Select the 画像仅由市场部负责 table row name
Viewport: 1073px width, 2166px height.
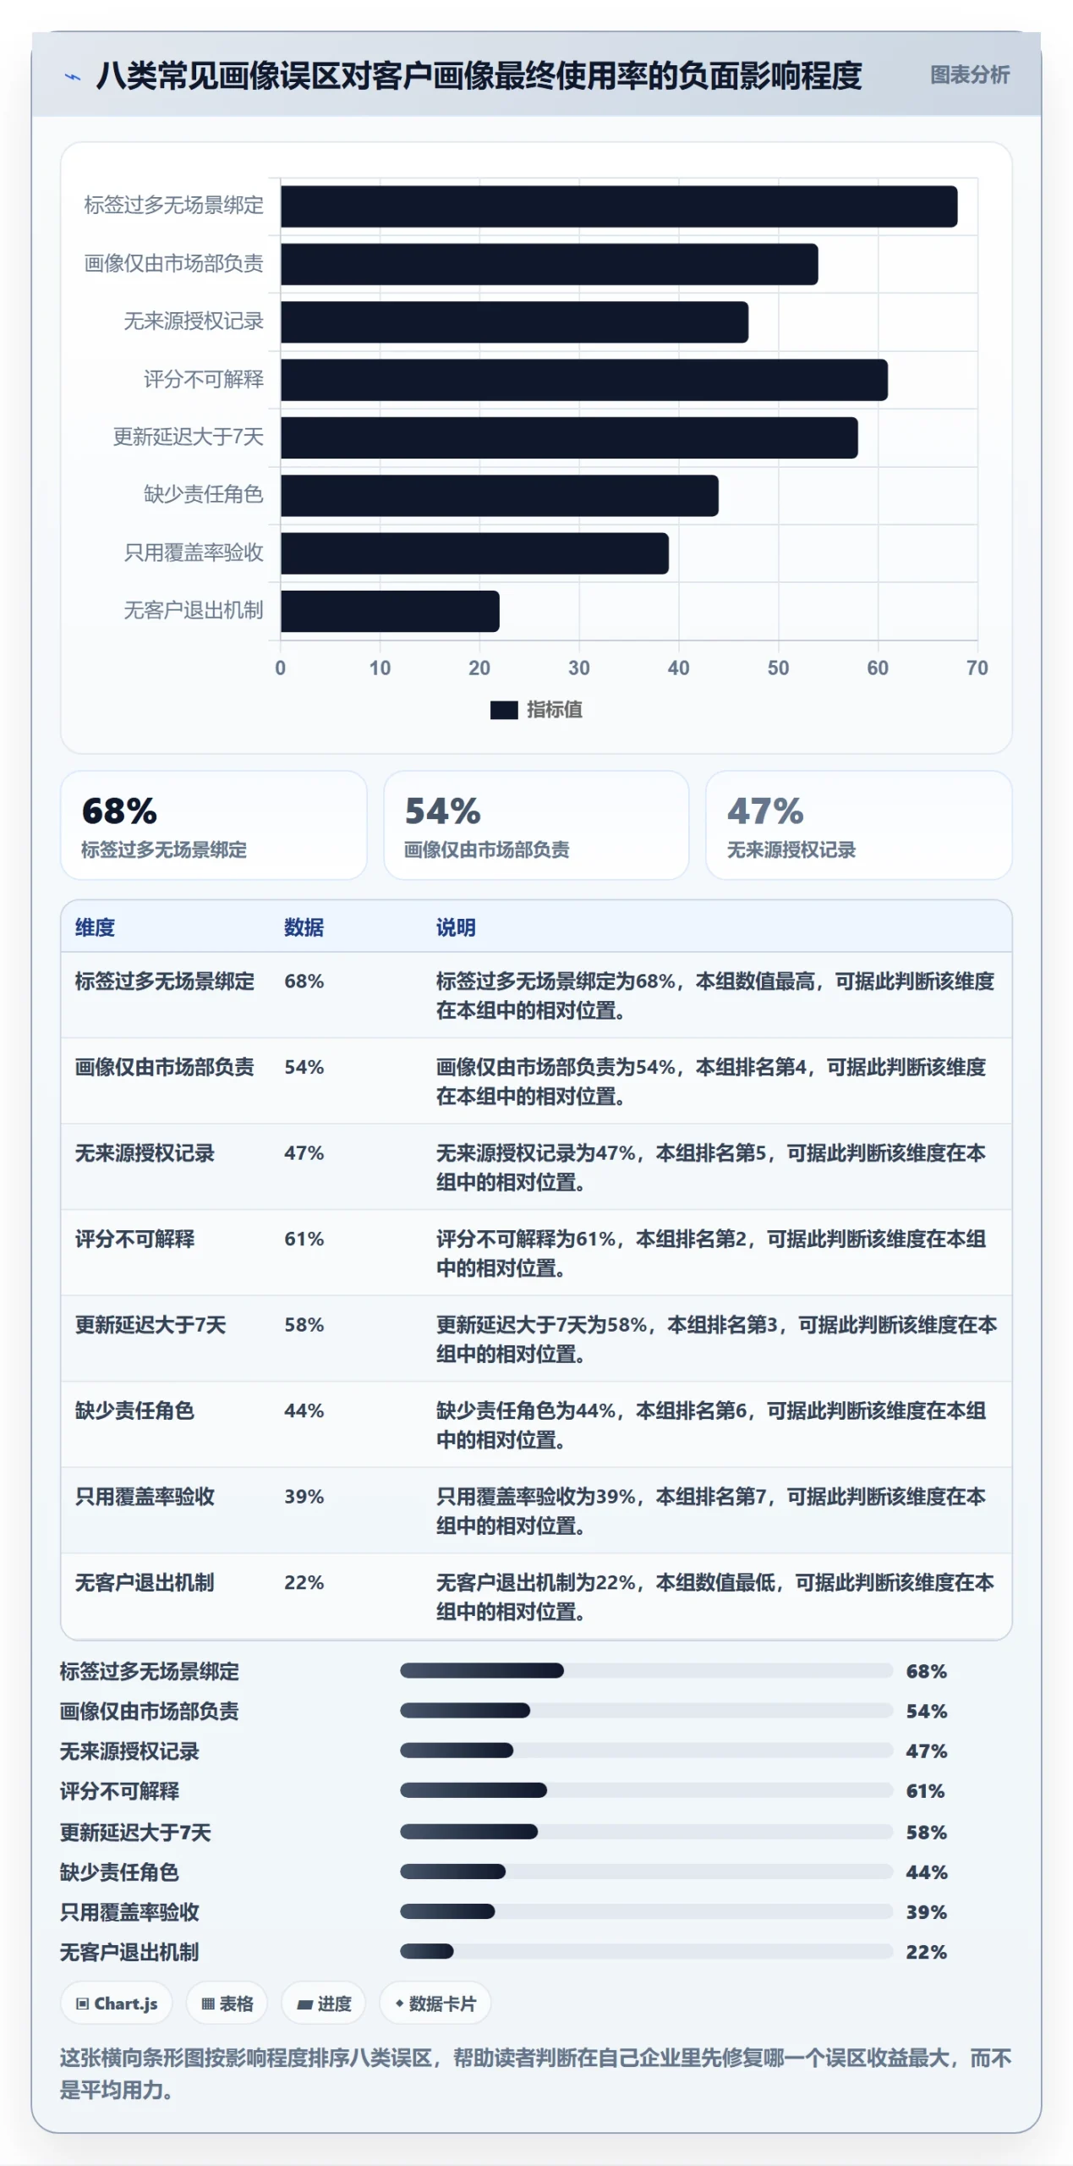pyautogui.click(x=165, y=1067)
